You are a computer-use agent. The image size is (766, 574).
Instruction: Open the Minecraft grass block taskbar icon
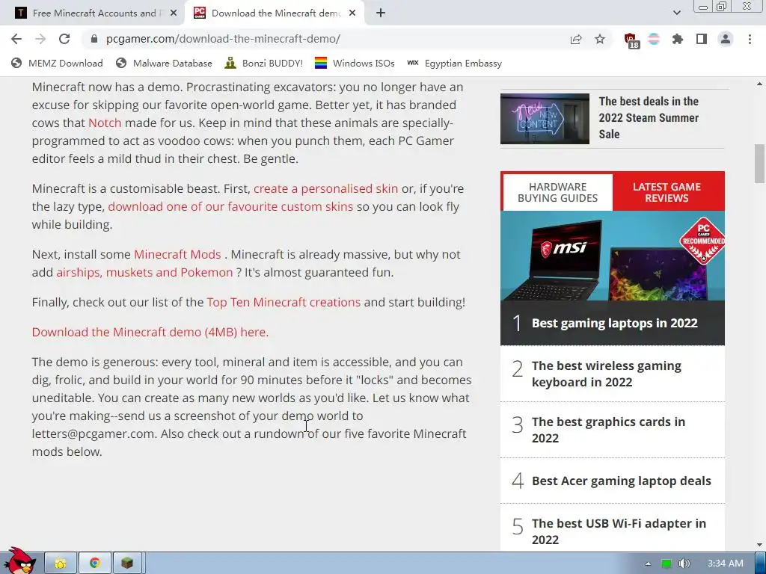pos(127,564)
